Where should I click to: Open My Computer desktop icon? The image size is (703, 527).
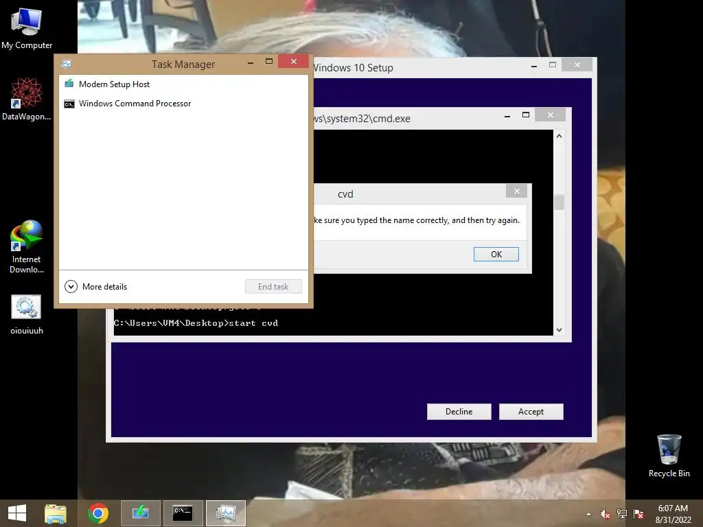pyautogui.click(x=27, y=27)
